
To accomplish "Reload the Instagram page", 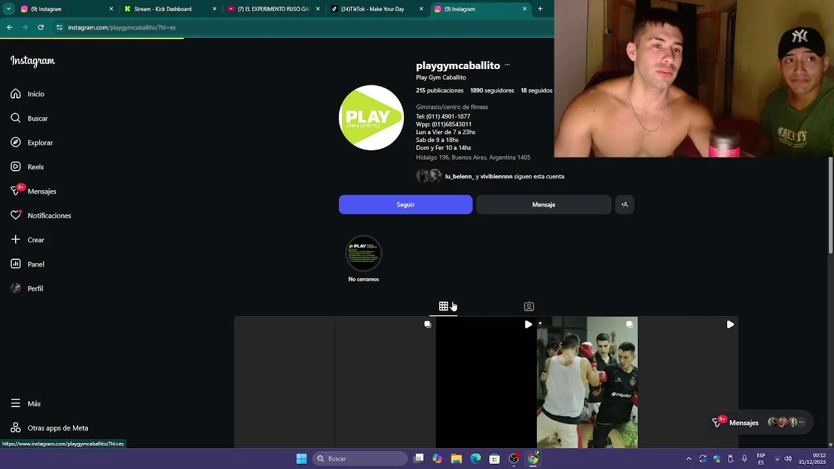I will [x=41, y=27].
